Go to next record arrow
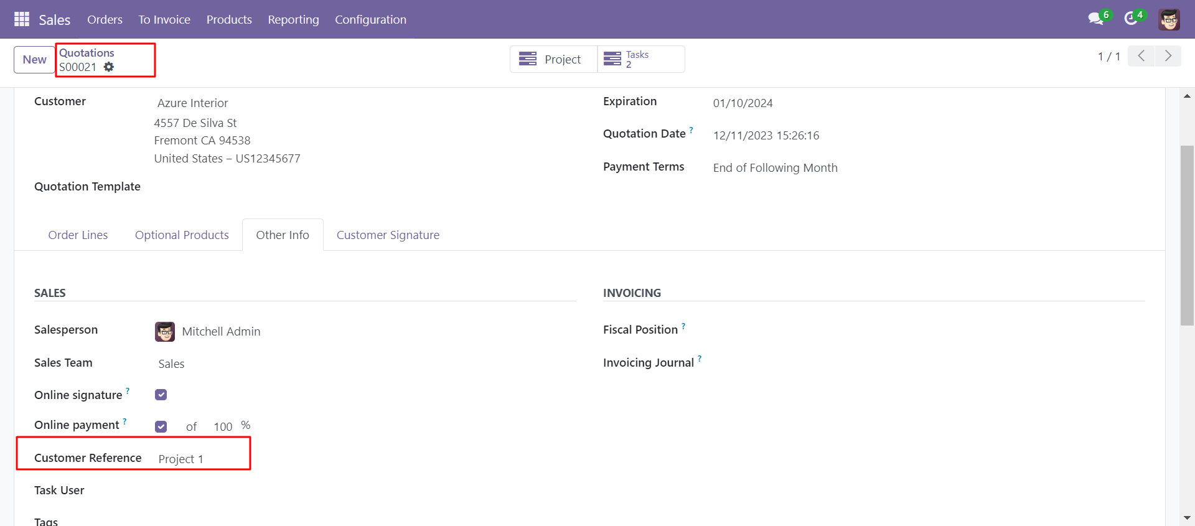 tap(1168, 56)
